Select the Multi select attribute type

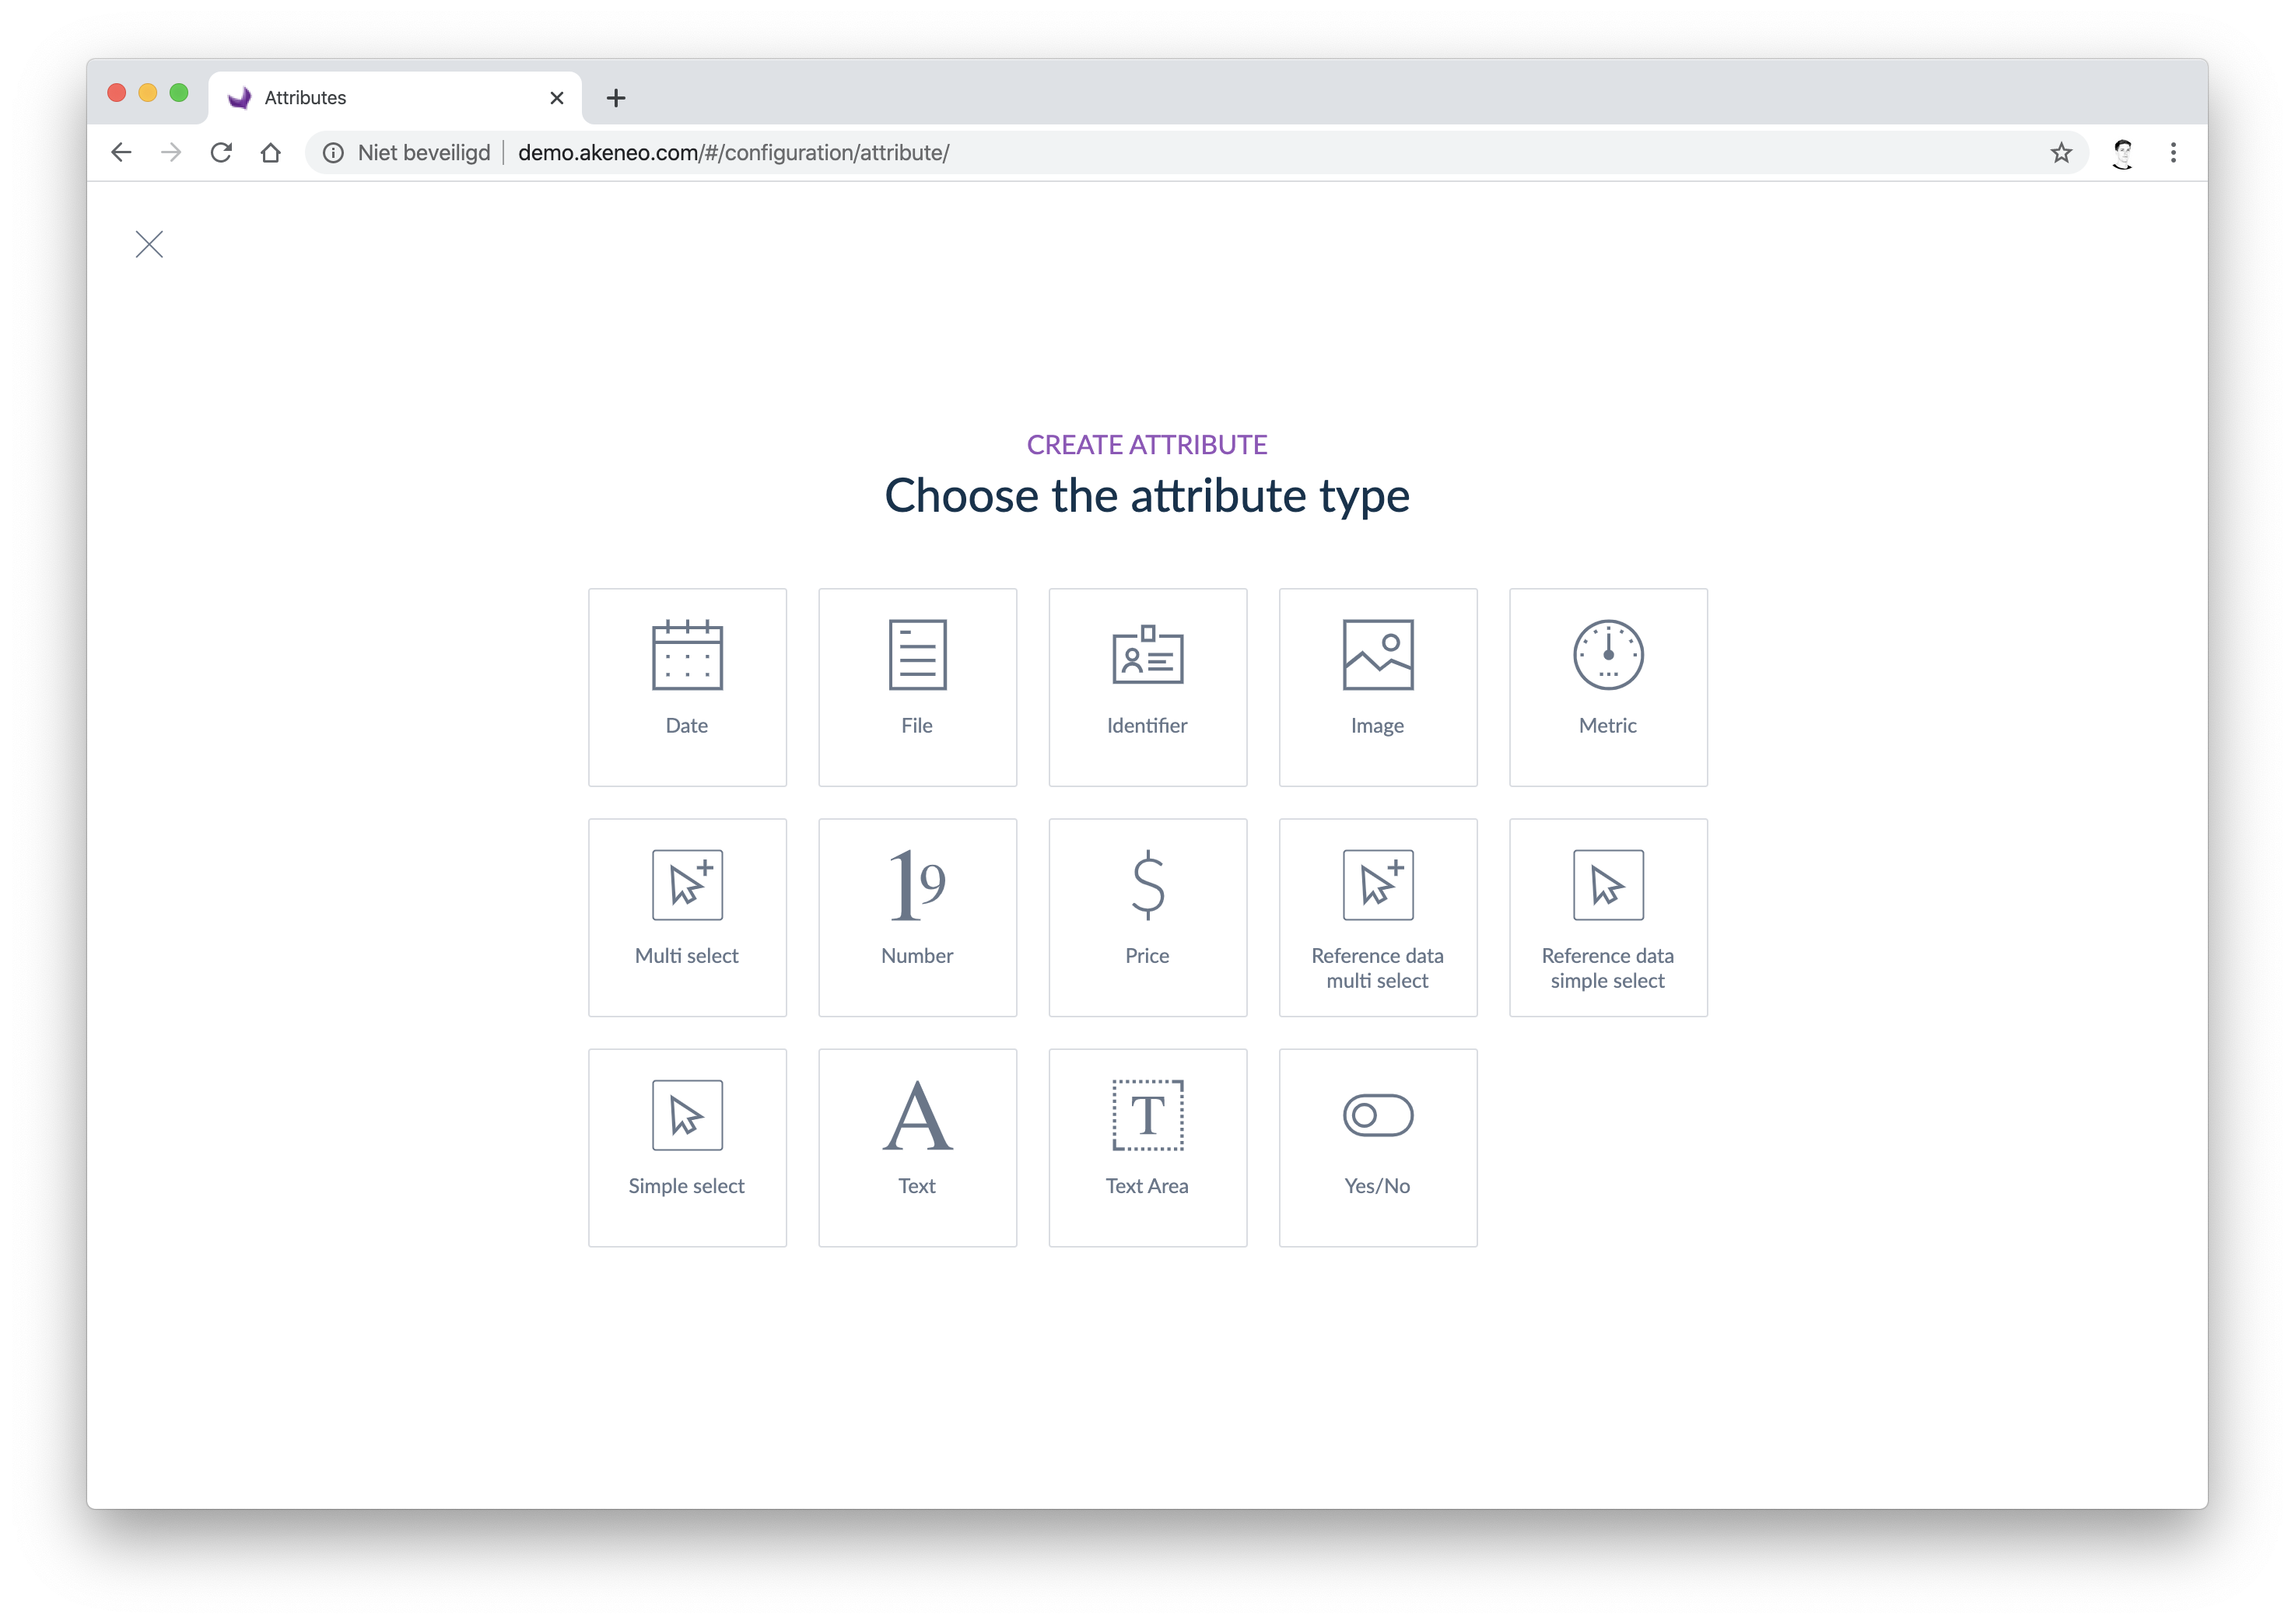687,914
